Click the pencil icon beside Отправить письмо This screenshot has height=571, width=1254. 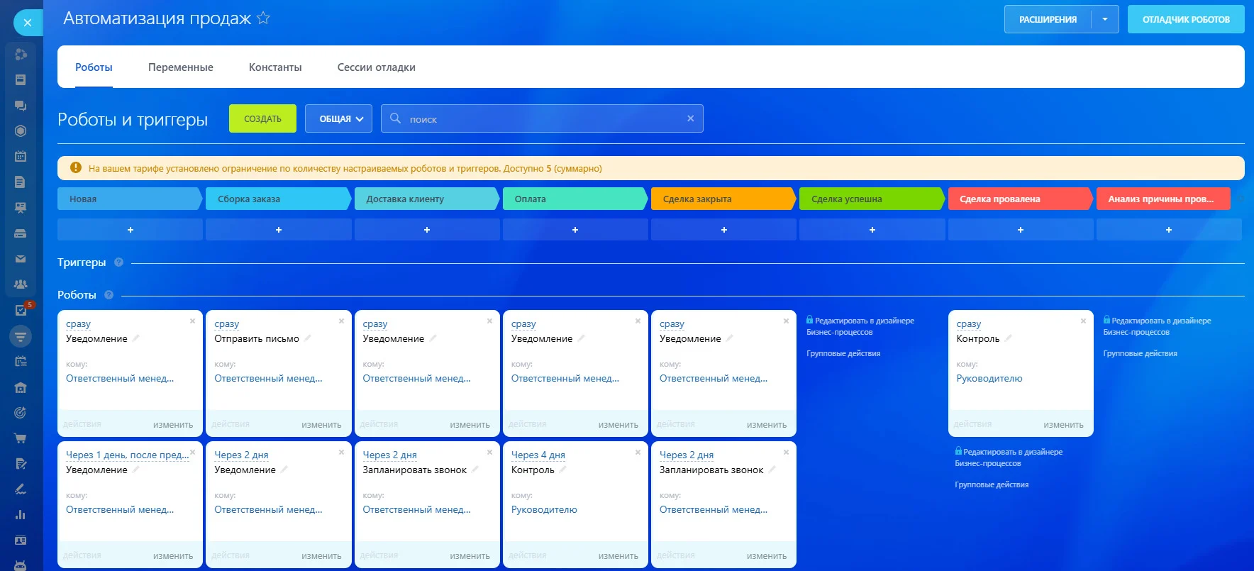[x=308, y=338]
